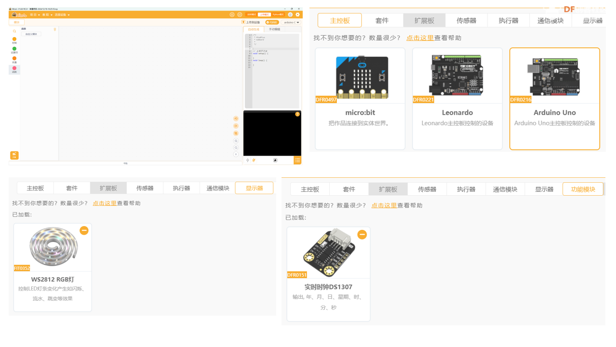The height and width of the screenshot is (347, 616).
Task: Select 主控板 tab above the micro:bit card
Action: click(x=340, y=20)
